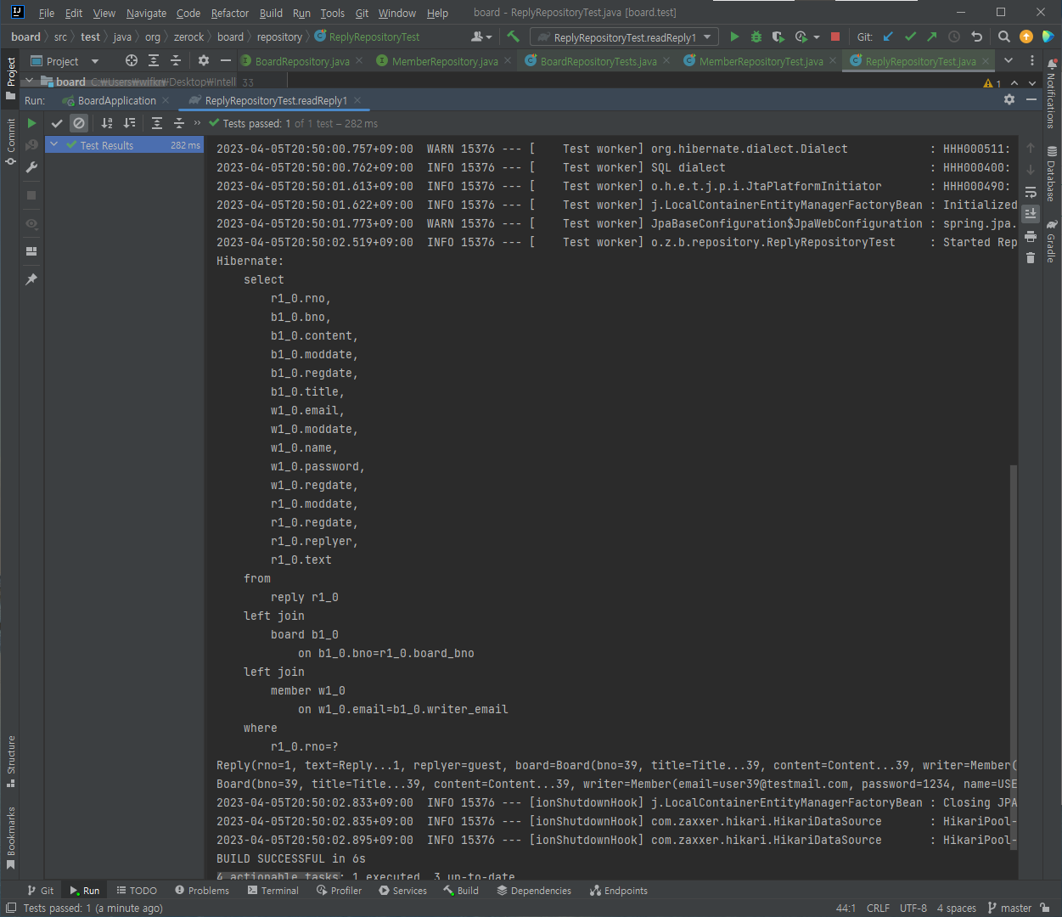This screenshot has width=1062, height=917.
Task: Hide the Project panel with the minus icon
Action: (x=225, y=60)
